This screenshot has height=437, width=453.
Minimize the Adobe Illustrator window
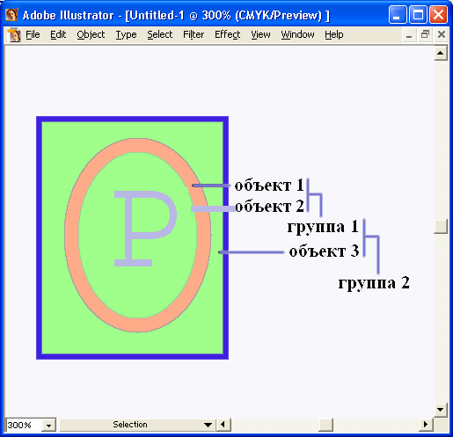(398, 14)
